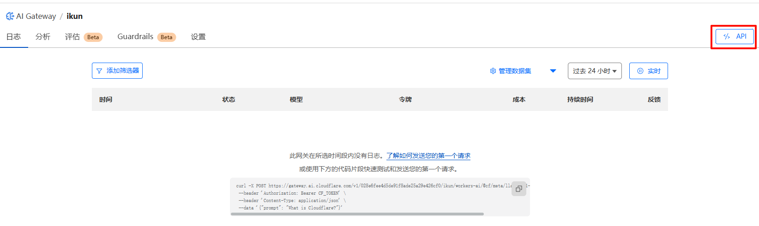Select the ikun gateway breadcrumb
759x226 pixels.
74,16
